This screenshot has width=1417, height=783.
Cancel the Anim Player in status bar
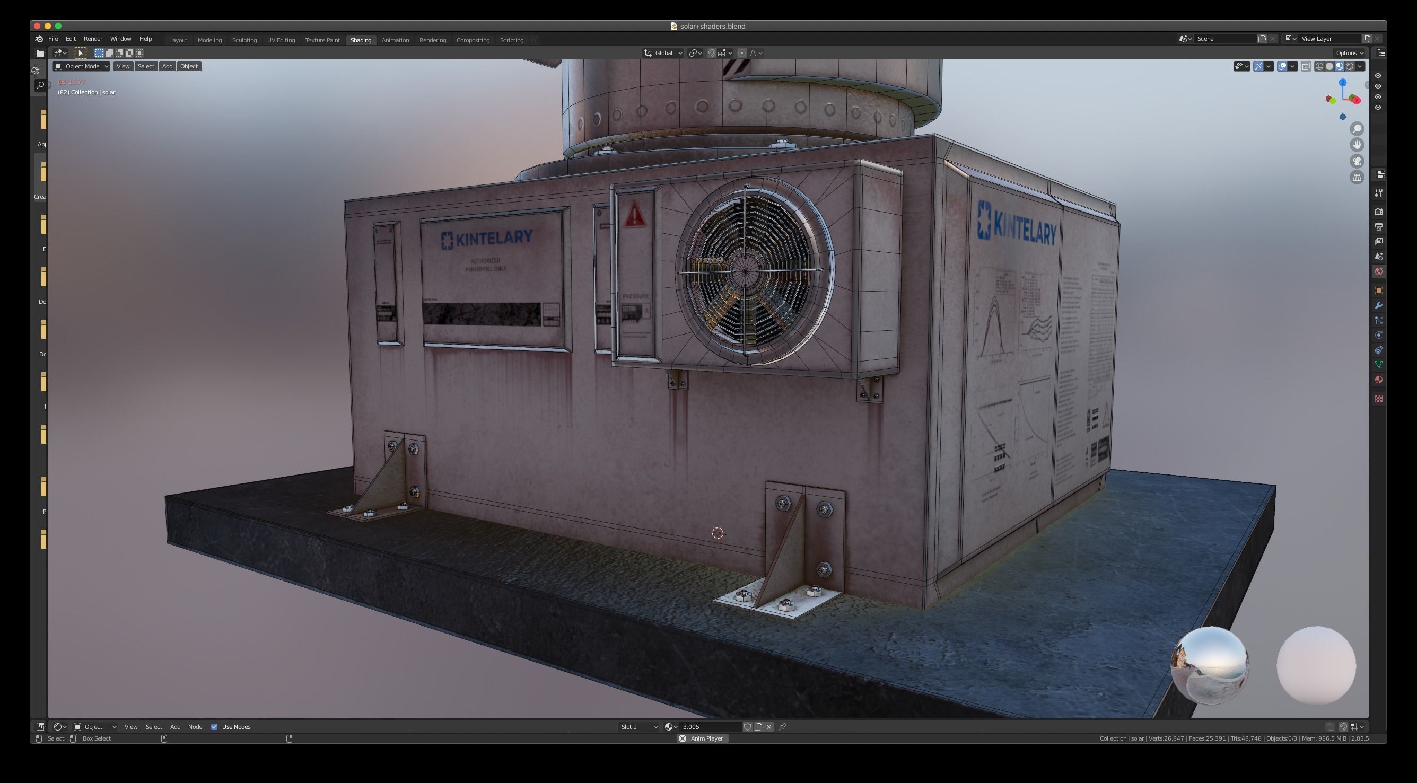(x=682, y=738)
